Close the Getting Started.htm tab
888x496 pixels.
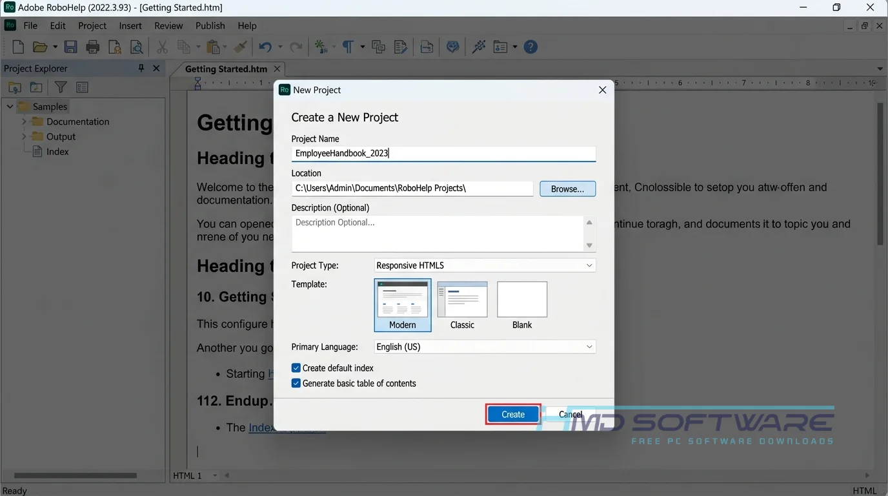[277, 68]
